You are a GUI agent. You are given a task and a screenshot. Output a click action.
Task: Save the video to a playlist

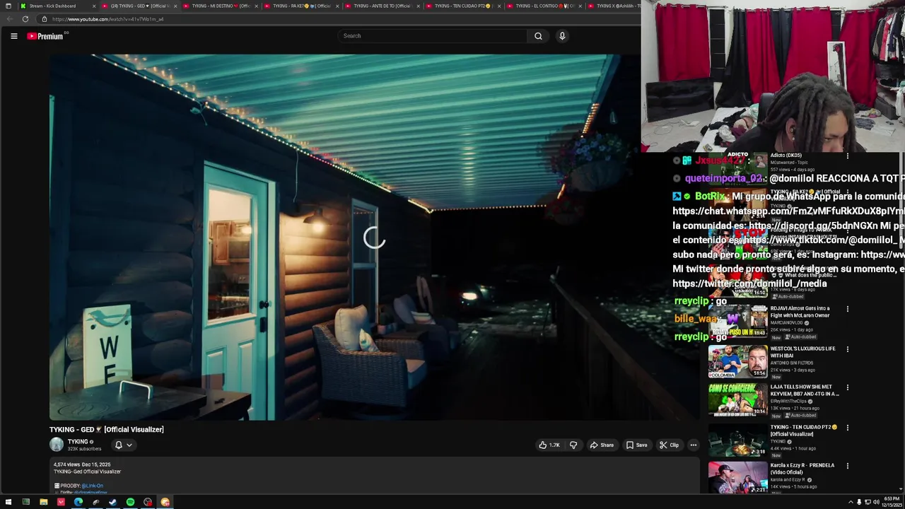click(636, 445)
